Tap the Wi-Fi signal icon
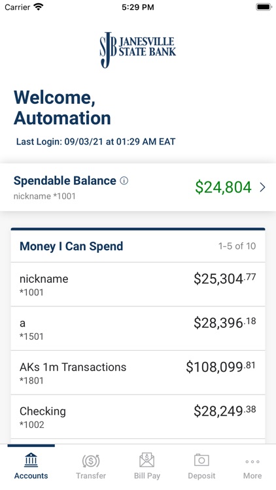The width and height of the screenshot is (276, 490). point(39,7)
